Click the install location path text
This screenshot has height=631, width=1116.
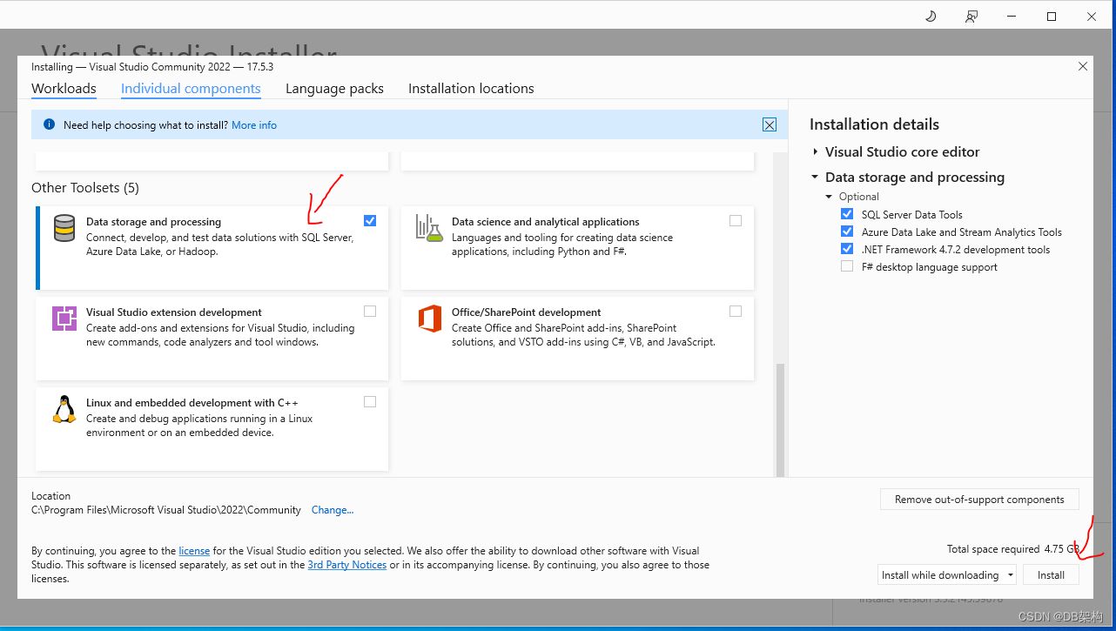166,510
